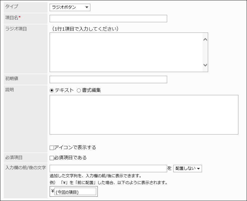
Task: Check the 必須項目である checkbox
Action: (52, 158)
